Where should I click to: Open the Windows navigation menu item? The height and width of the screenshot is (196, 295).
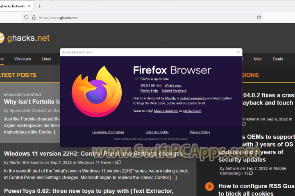[x=23, y=59]
